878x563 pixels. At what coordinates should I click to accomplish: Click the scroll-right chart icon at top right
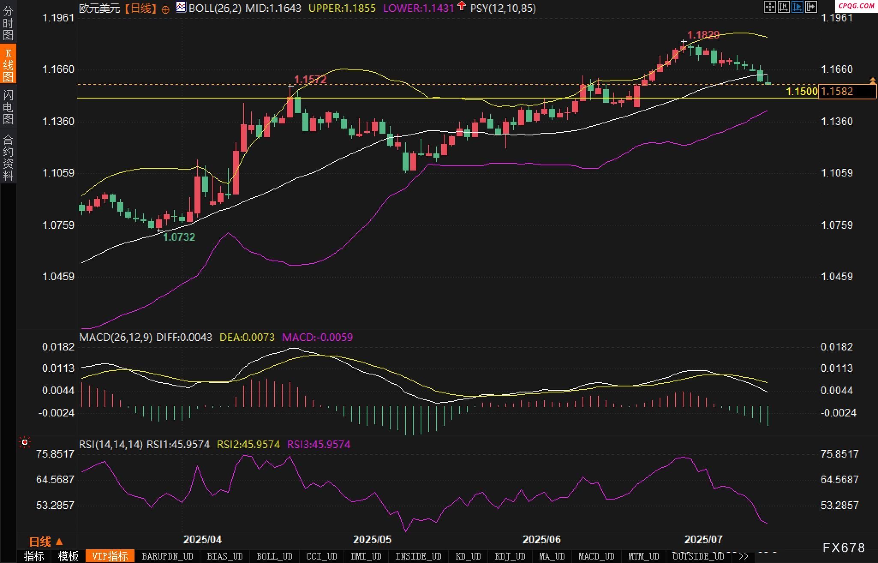click(x=811, y=7)
